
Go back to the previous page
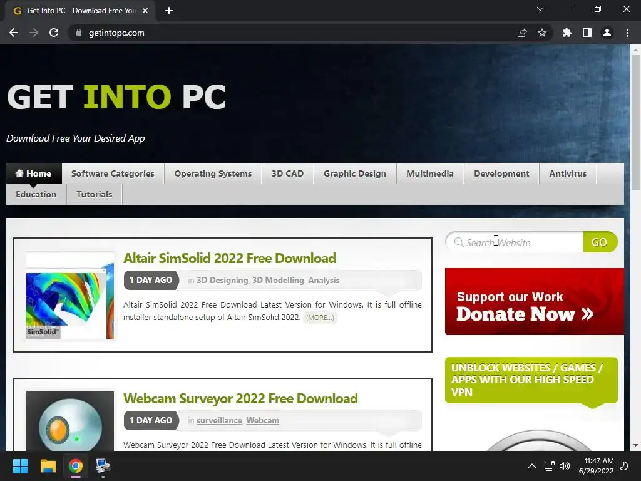(x=14, y=33)
